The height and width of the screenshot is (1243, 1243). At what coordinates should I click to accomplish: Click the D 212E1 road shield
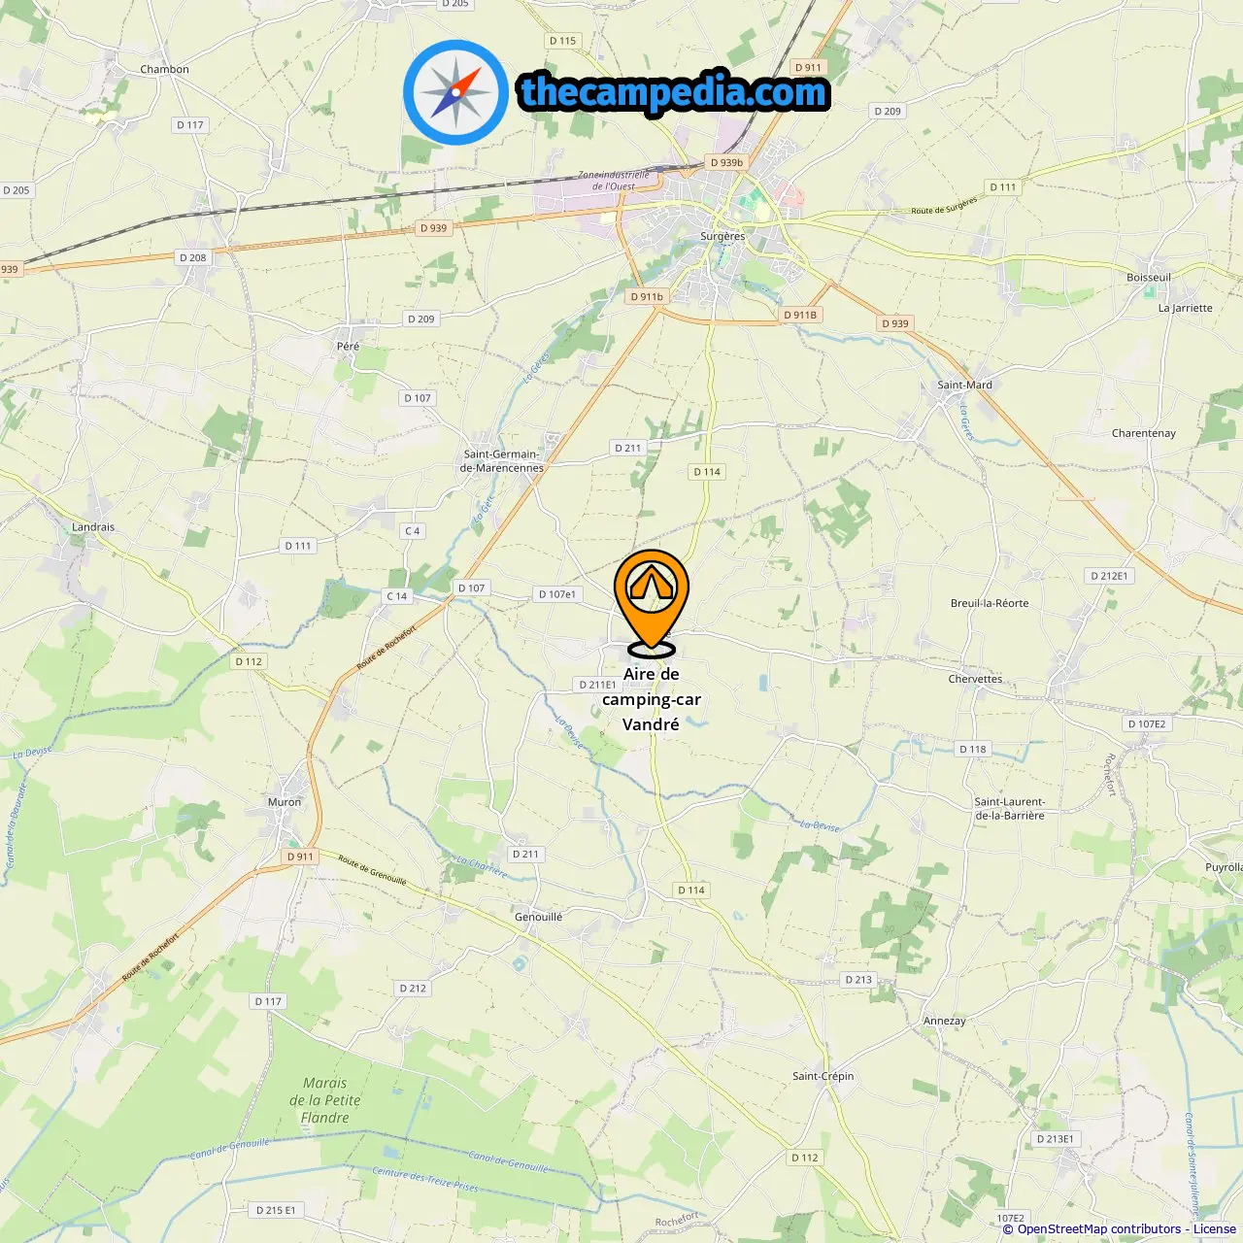pyautogui.click(x=1109, y=576)
